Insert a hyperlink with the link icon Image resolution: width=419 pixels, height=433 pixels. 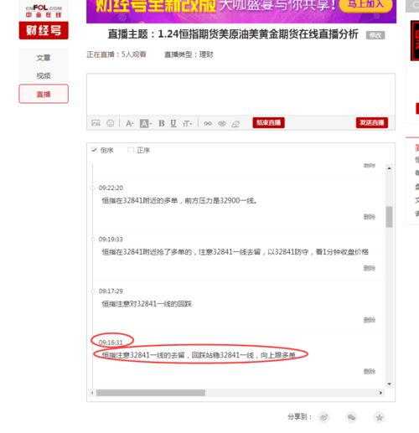tap(208, 123)
